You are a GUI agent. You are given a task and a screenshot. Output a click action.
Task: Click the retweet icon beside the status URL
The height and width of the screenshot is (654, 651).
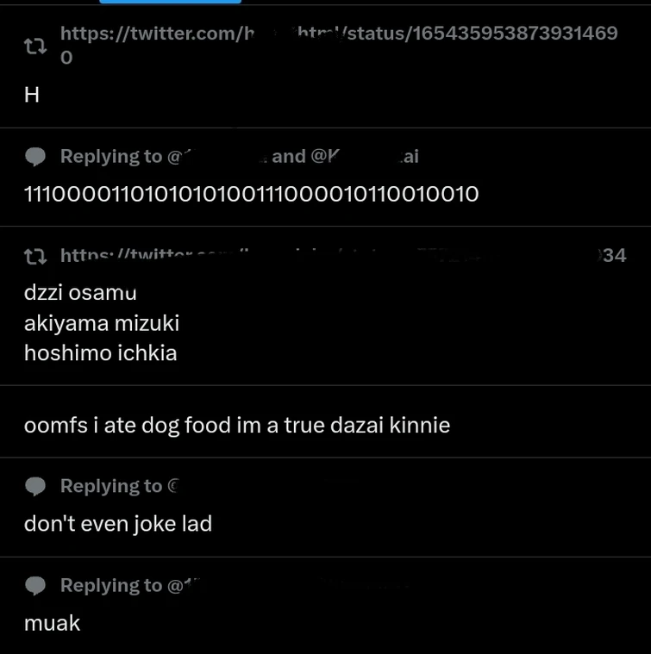tap(35, 47)
